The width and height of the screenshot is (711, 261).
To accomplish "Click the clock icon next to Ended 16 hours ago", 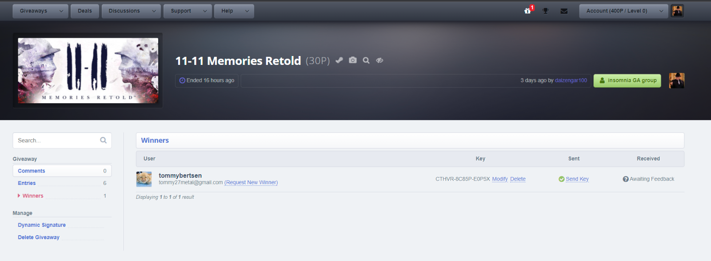I will point(182,80).
